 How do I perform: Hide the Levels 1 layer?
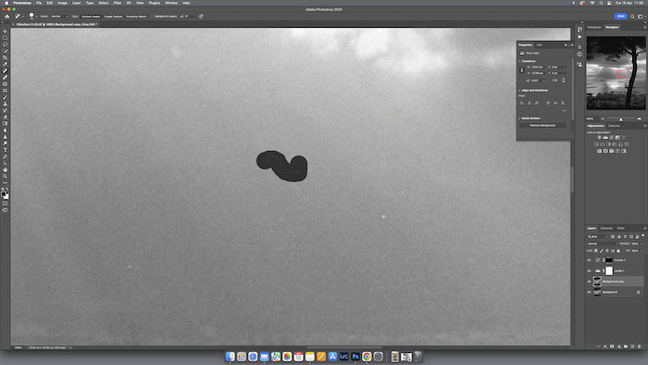pyautogui.click(x=590, y=271)
